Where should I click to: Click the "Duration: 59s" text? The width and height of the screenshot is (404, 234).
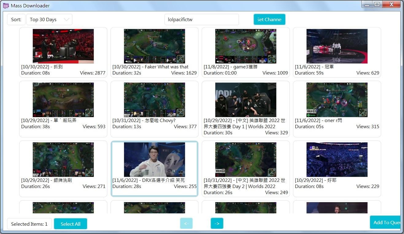pos(309,73)
